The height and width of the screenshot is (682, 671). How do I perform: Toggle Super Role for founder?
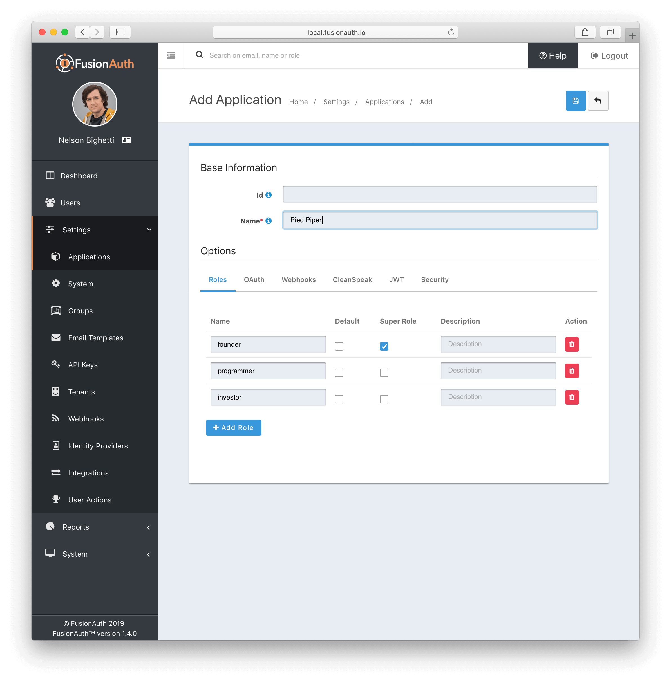383,346
